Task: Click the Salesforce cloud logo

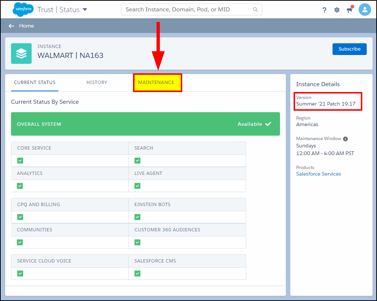Action: pyautogui.click(x=23, y=10)
